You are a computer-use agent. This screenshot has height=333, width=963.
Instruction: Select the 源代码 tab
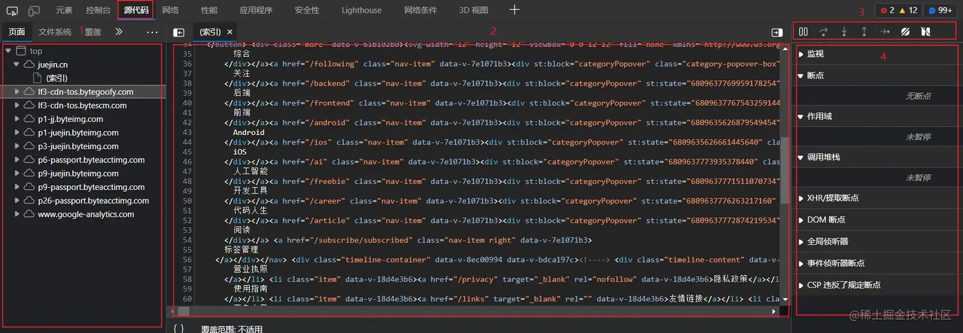tap(136, 10)
